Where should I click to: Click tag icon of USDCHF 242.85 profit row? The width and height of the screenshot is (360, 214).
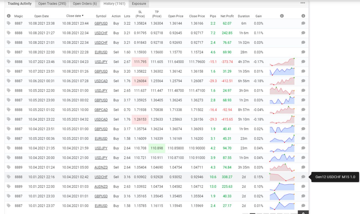point(9,33)
